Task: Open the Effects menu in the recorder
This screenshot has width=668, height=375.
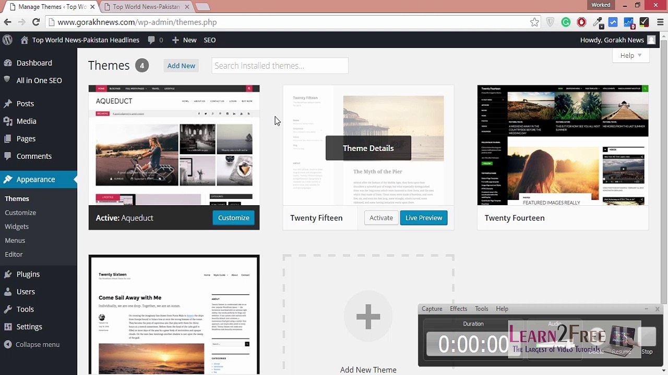Action: click(458, 309)
